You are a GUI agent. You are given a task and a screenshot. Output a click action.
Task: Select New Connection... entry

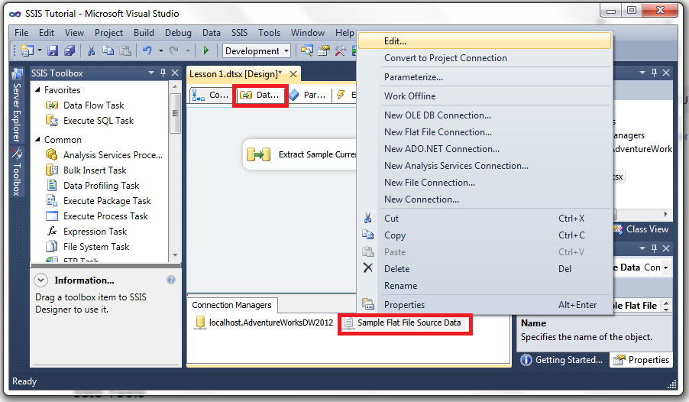[x=484, y=199]
